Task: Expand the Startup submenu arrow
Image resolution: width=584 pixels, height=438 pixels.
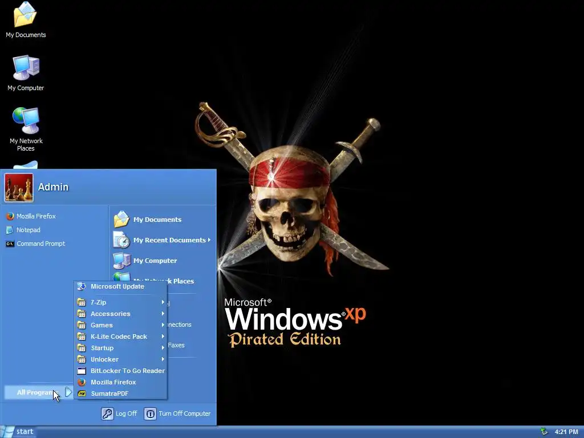Action: [163, 348]
